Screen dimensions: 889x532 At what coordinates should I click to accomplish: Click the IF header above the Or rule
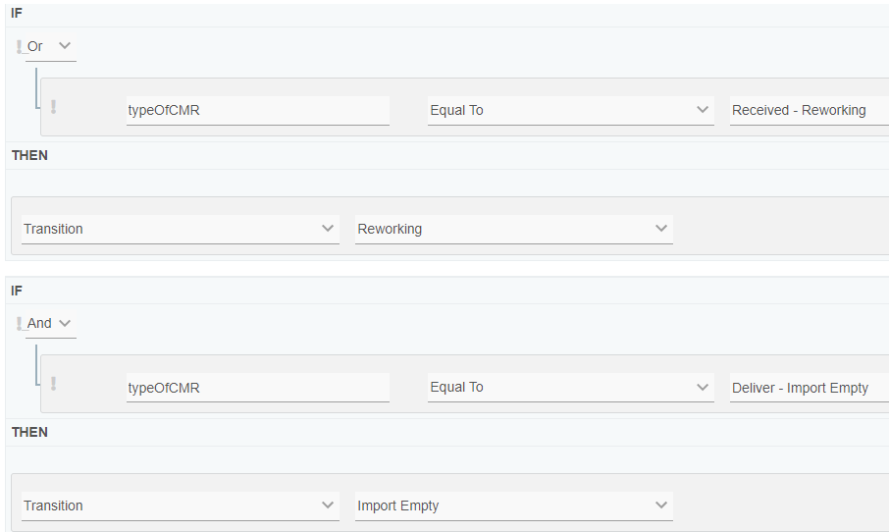click(x=17, y=14)
